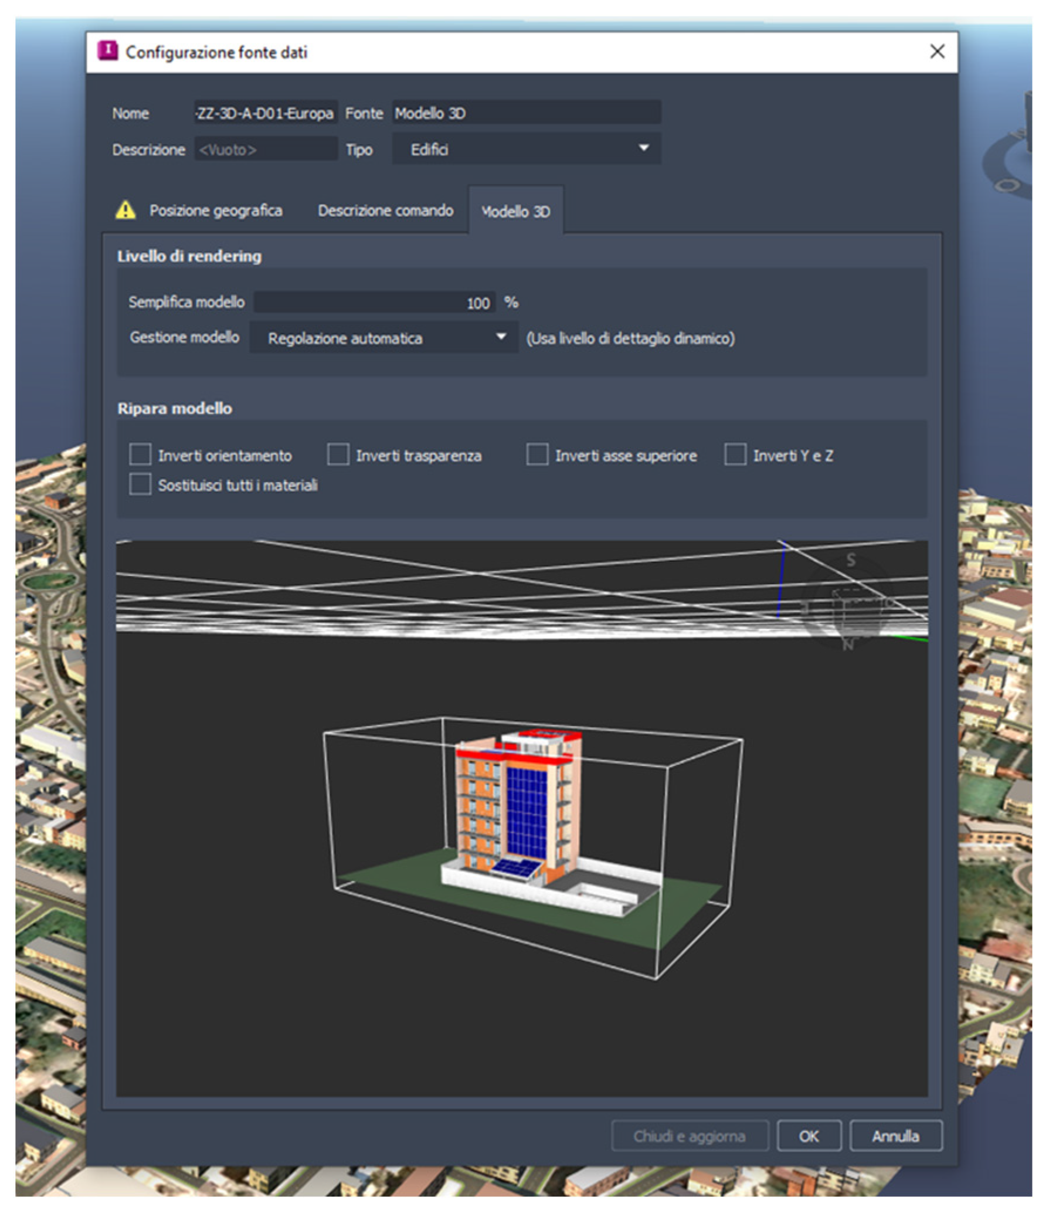Viewport: 1056px width, 1214px height.
Task: Close the Configurazione fonte dati dialog
Action: tap(937, 52)
